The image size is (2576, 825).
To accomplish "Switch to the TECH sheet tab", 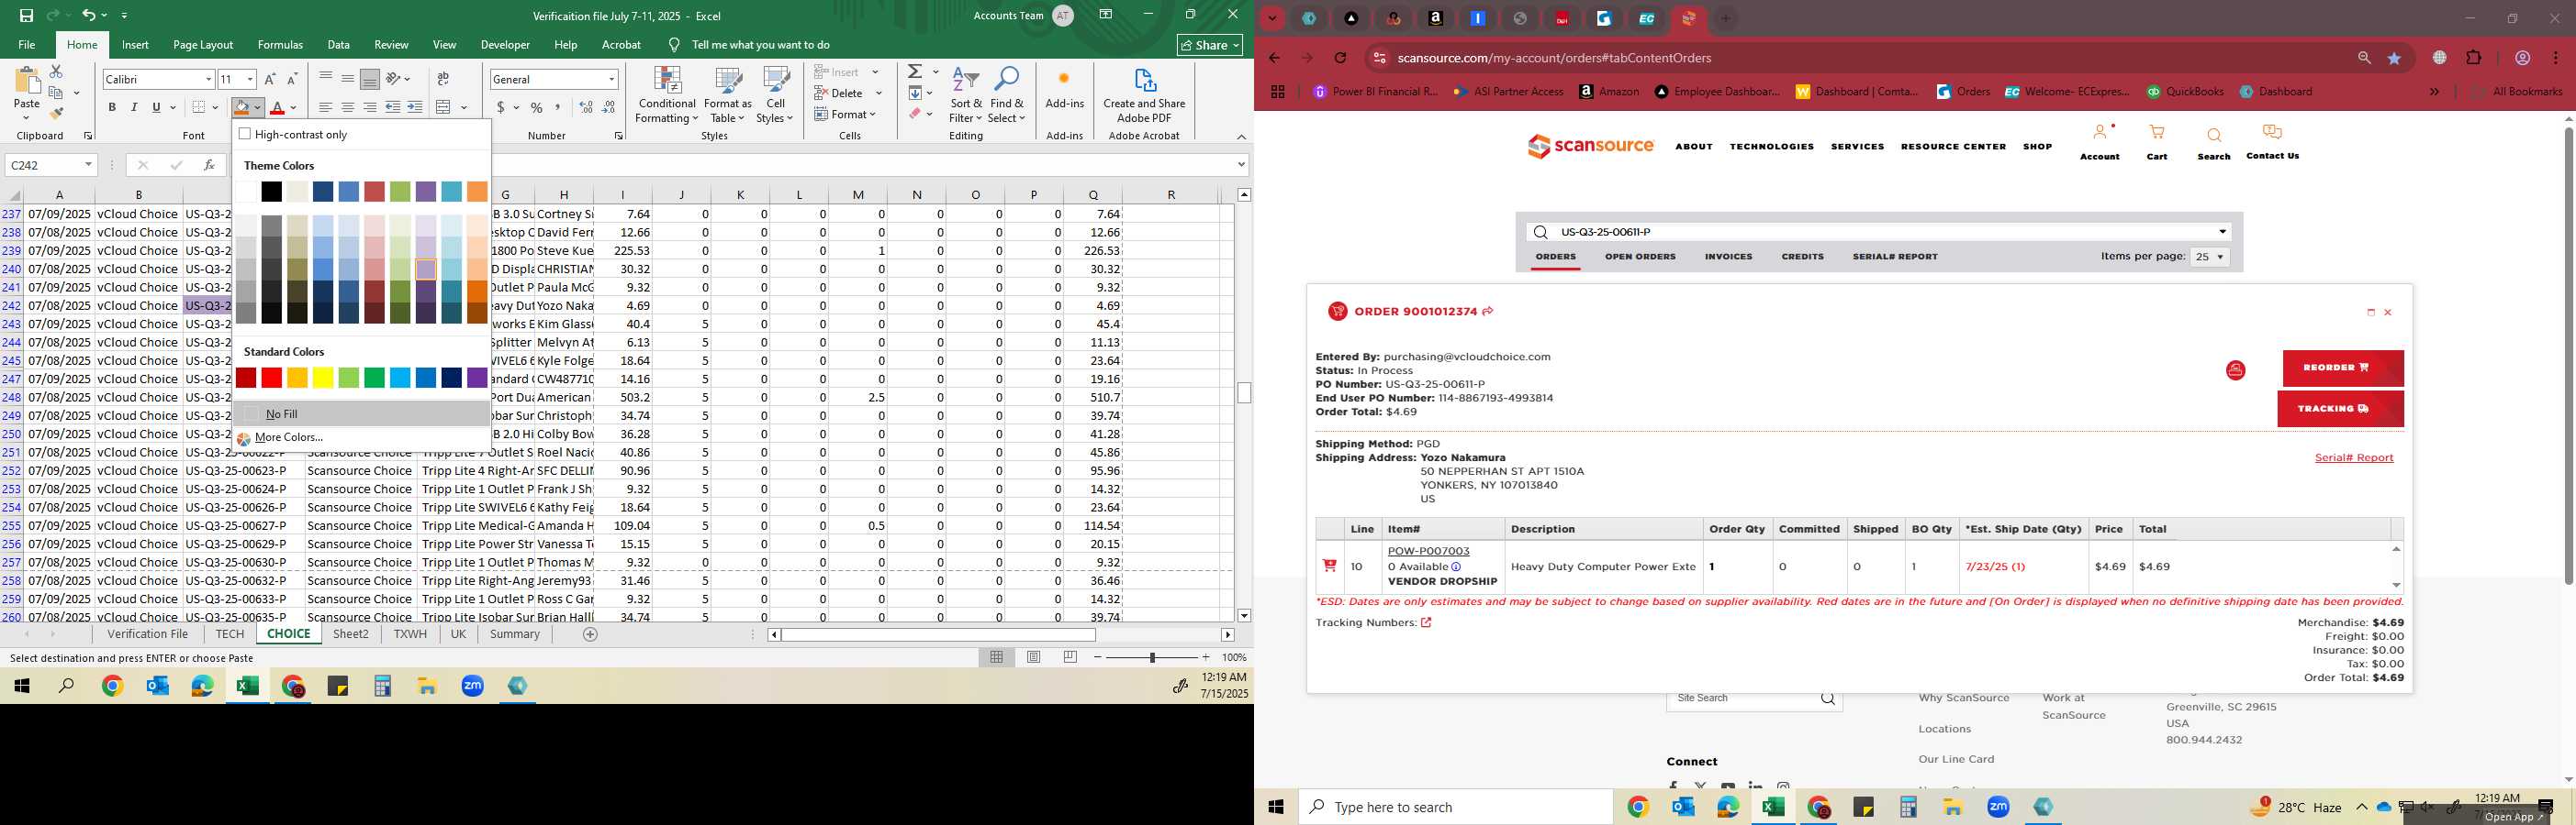I will click(x=229, y=634).
